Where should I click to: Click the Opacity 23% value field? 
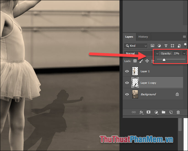pos(177,54)
